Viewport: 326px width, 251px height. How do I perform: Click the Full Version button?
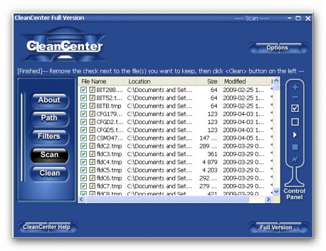(278, 227)
